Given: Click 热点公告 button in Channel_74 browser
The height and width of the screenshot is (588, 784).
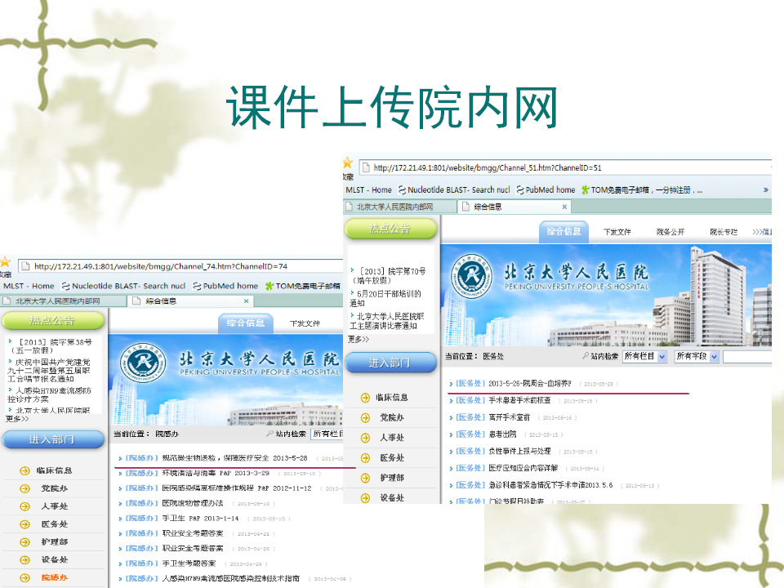Looking at the screenshot, I should click(x=53, y=320).
